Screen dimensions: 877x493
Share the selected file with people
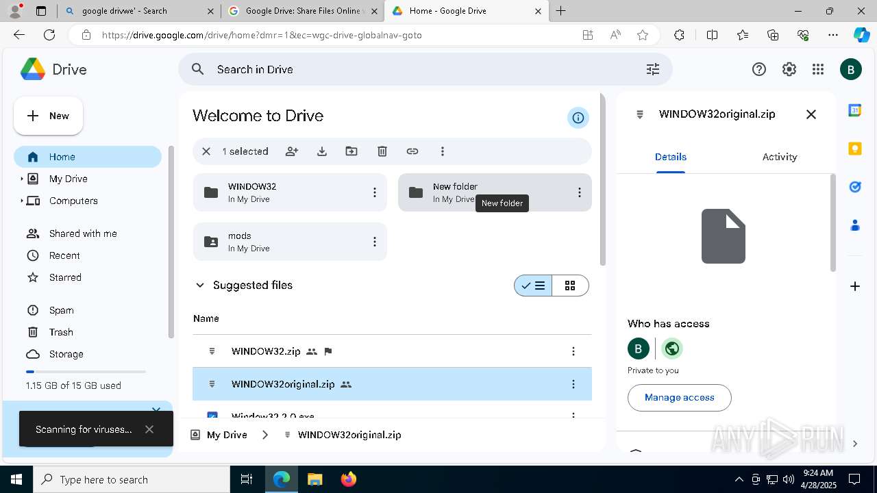292,151
